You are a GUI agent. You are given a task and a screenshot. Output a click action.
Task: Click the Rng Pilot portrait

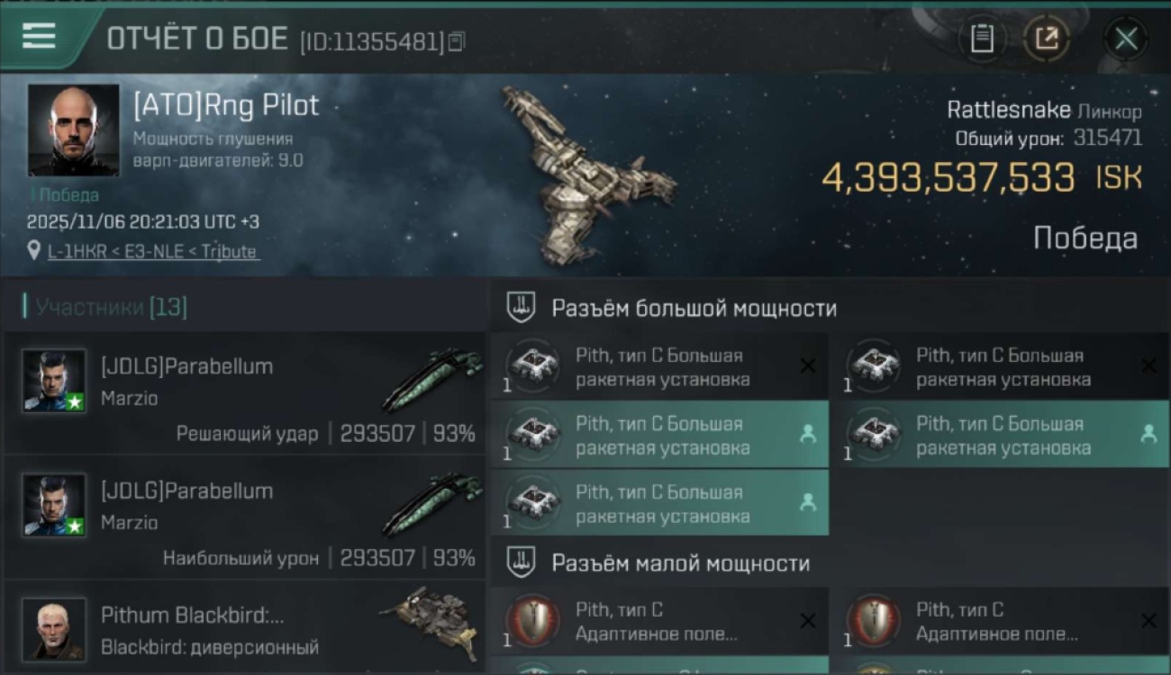point(73,130)
